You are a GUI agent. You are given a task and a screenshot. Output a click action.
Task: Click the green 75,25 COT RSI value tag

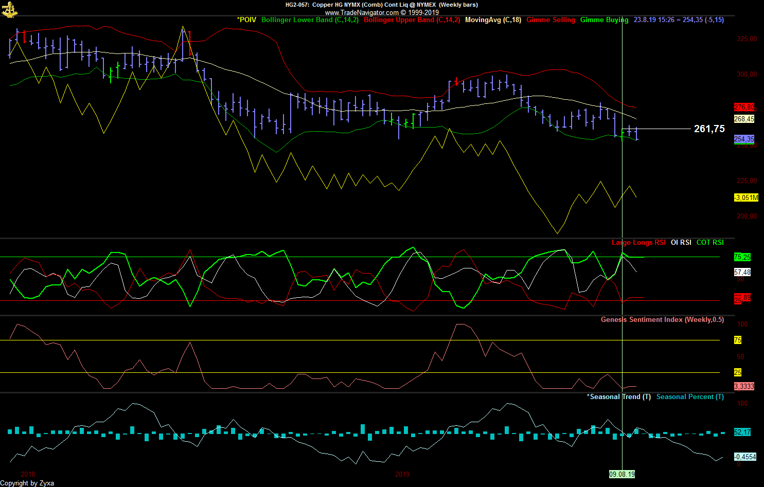[742, 257]
